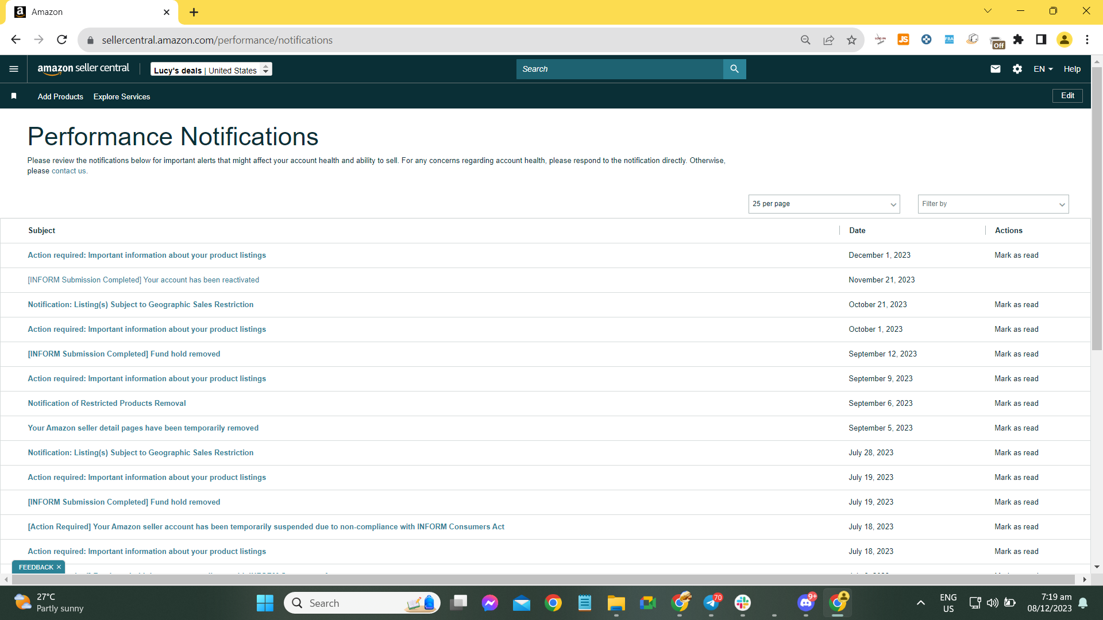Open the December 1, 2023 action required notification
Screen dimensions: 1103x620
tap(146, 255)
